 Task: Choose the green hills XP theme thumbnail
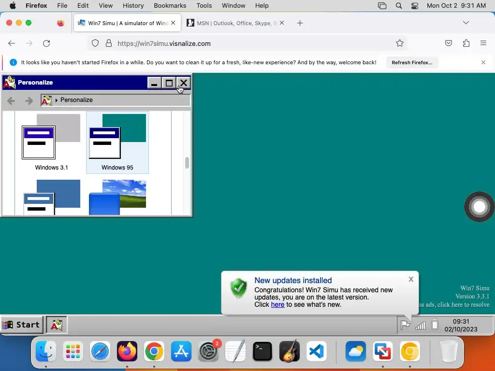pos(117,197)
